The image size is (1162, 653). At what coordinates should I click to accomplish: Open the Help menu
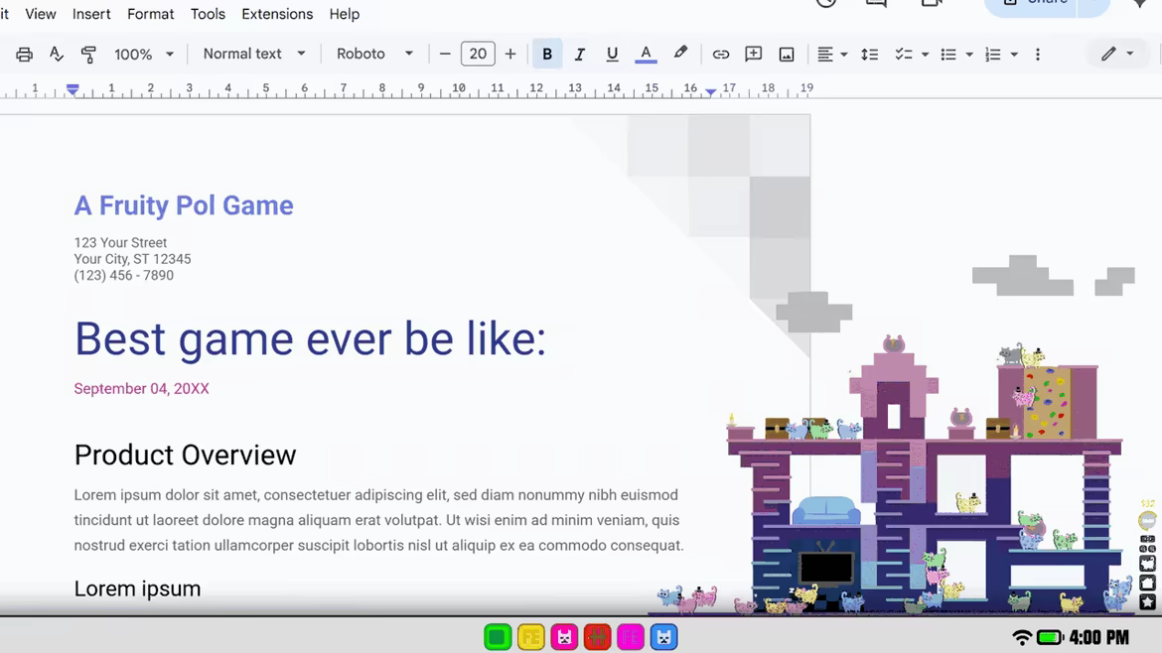(345, 14)
